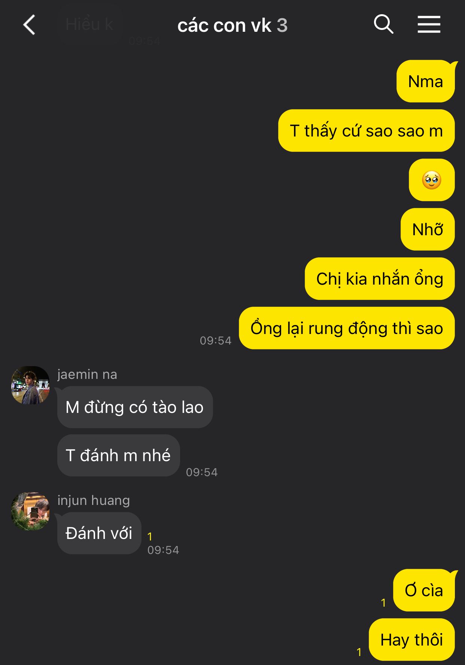465x665 pixels.
Task: Tap the crying emoji message bubble
Action: click(432, 180)
